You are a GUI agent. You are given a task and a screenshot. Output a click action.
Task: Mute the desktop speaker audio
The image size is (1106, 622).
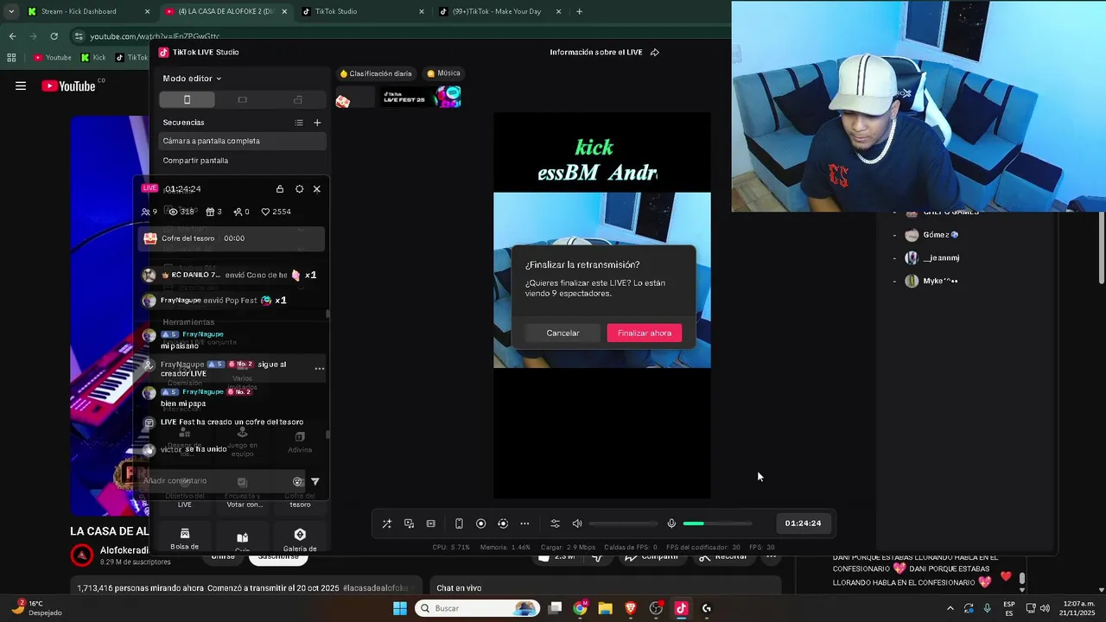(x=577, y=524)
